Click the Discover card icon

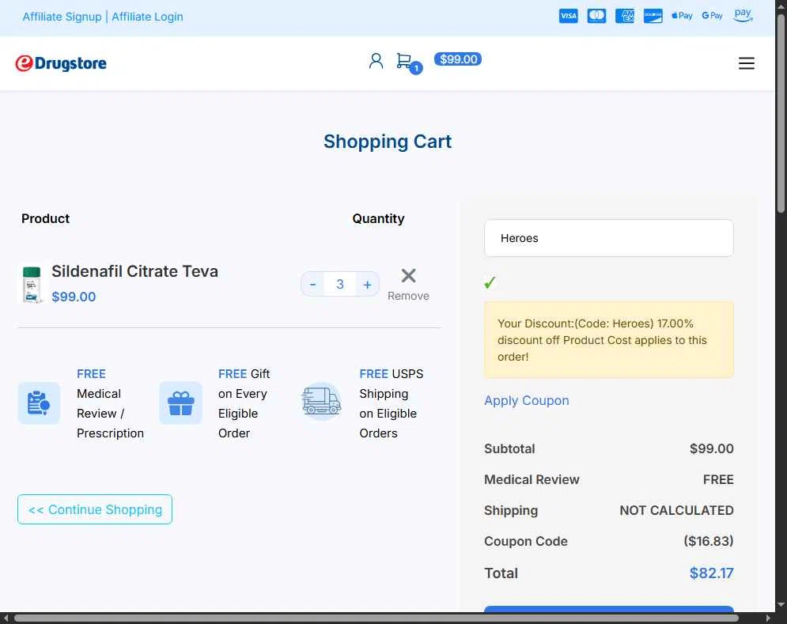point(653,16)
